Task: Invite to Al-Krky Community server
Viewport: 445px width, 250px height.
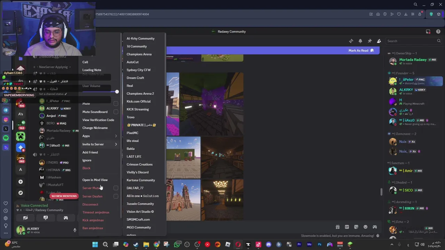Action: click(140, 39)
